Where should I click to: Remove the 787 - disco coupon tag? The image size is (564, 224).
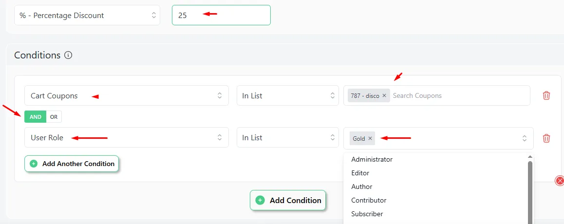(x=384, y=95)
